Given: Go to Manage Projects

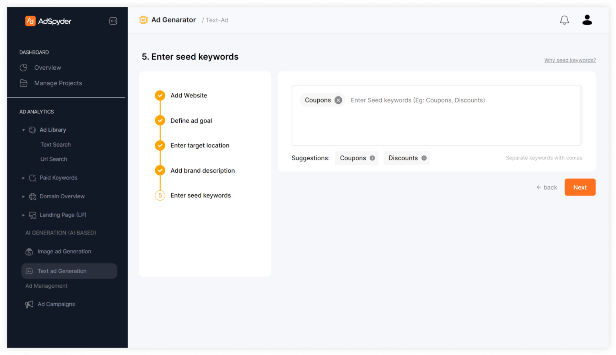Looking at the screenshot, I should point(58,83).
